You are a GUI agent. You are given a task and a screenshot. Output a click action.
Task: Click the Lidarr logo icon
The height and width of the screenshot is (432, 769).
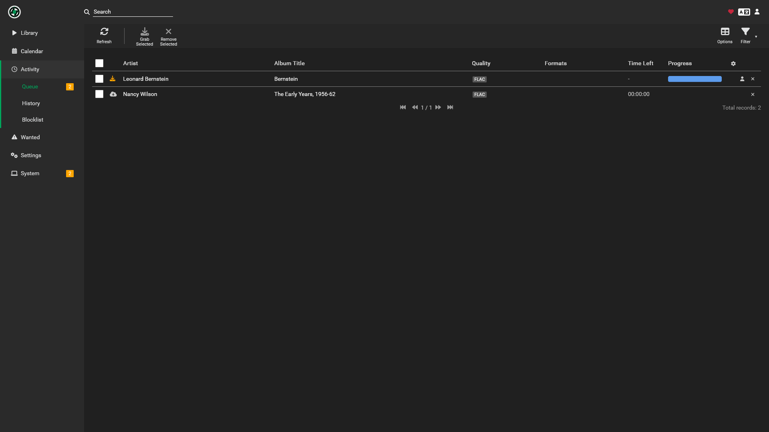click(14, 12)
